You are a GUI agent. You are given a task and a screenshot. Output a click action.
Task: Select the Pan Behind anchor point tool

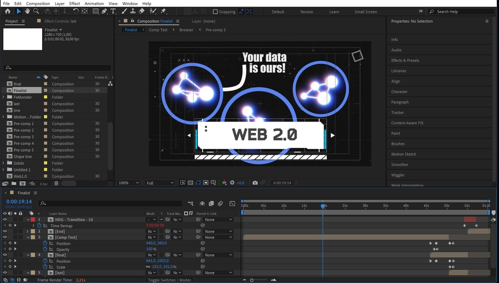coord(84,11)
